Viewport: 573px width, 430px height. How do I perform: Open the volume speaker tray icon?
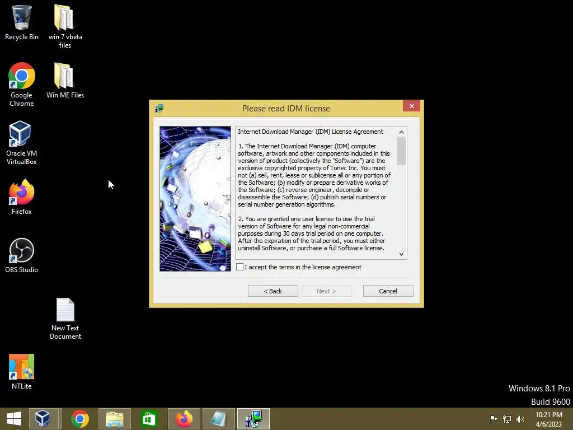[520, 419]
